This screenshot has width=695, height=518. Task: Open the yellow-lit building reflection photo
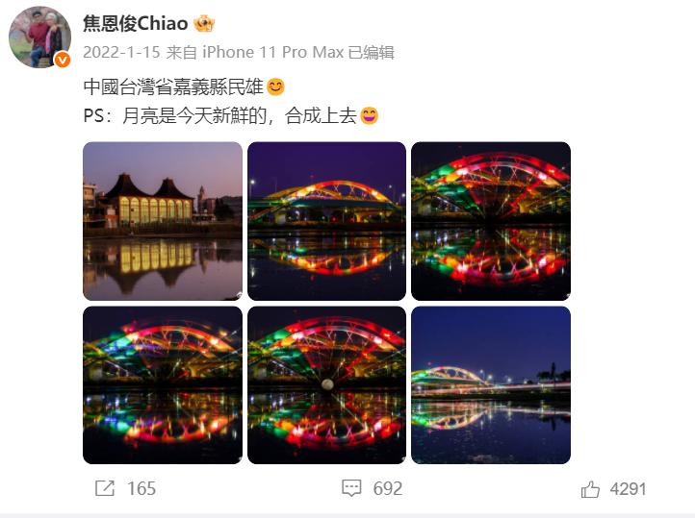[x=163, y=221]
